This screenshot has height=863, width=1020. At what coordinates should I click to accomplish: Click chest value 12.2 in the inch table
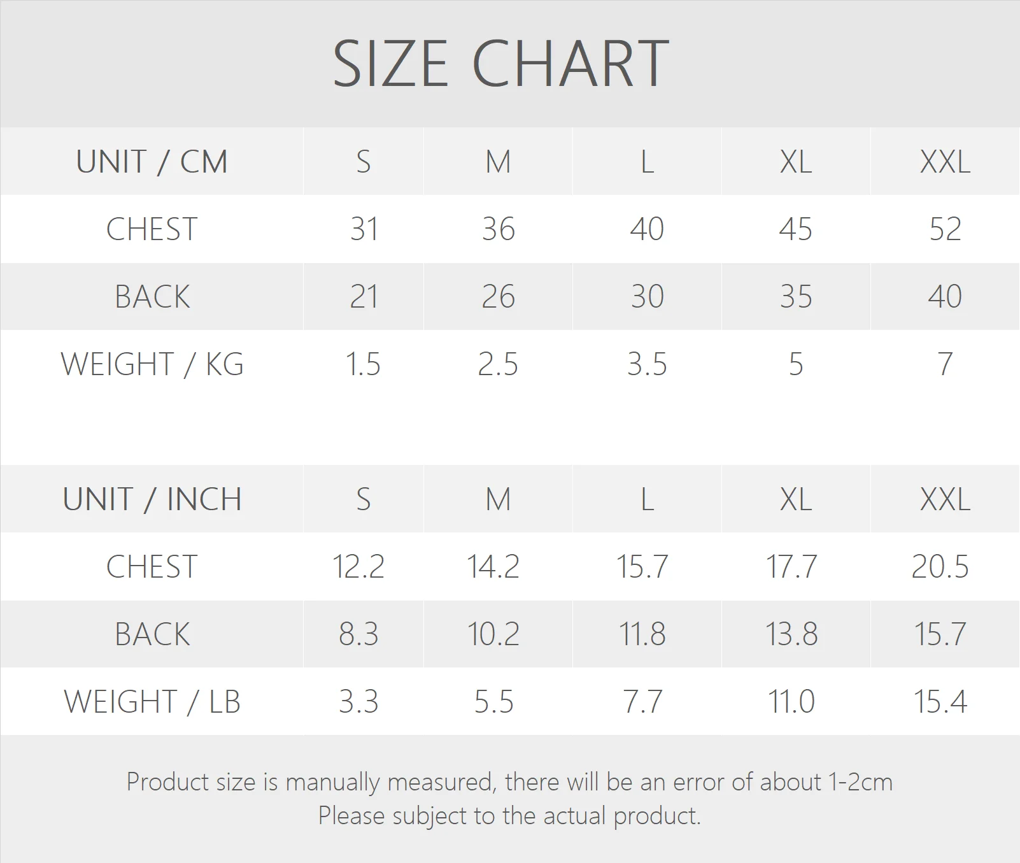click(x=358, y=567)
